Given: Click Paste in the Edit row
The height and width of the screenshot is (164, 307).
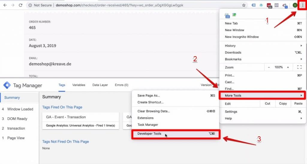Looking at the screenshot, I should tap(298, 104).
